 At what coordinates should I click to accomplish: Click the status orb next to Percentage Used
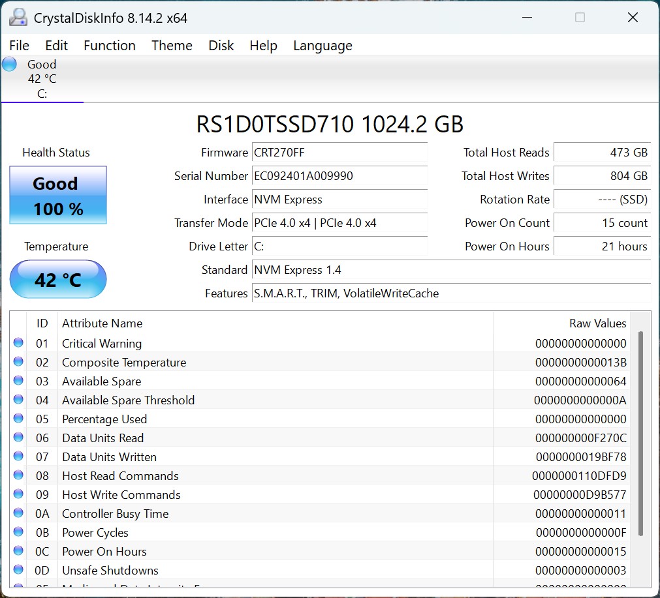pyautogui.click(x=18, y=419)
